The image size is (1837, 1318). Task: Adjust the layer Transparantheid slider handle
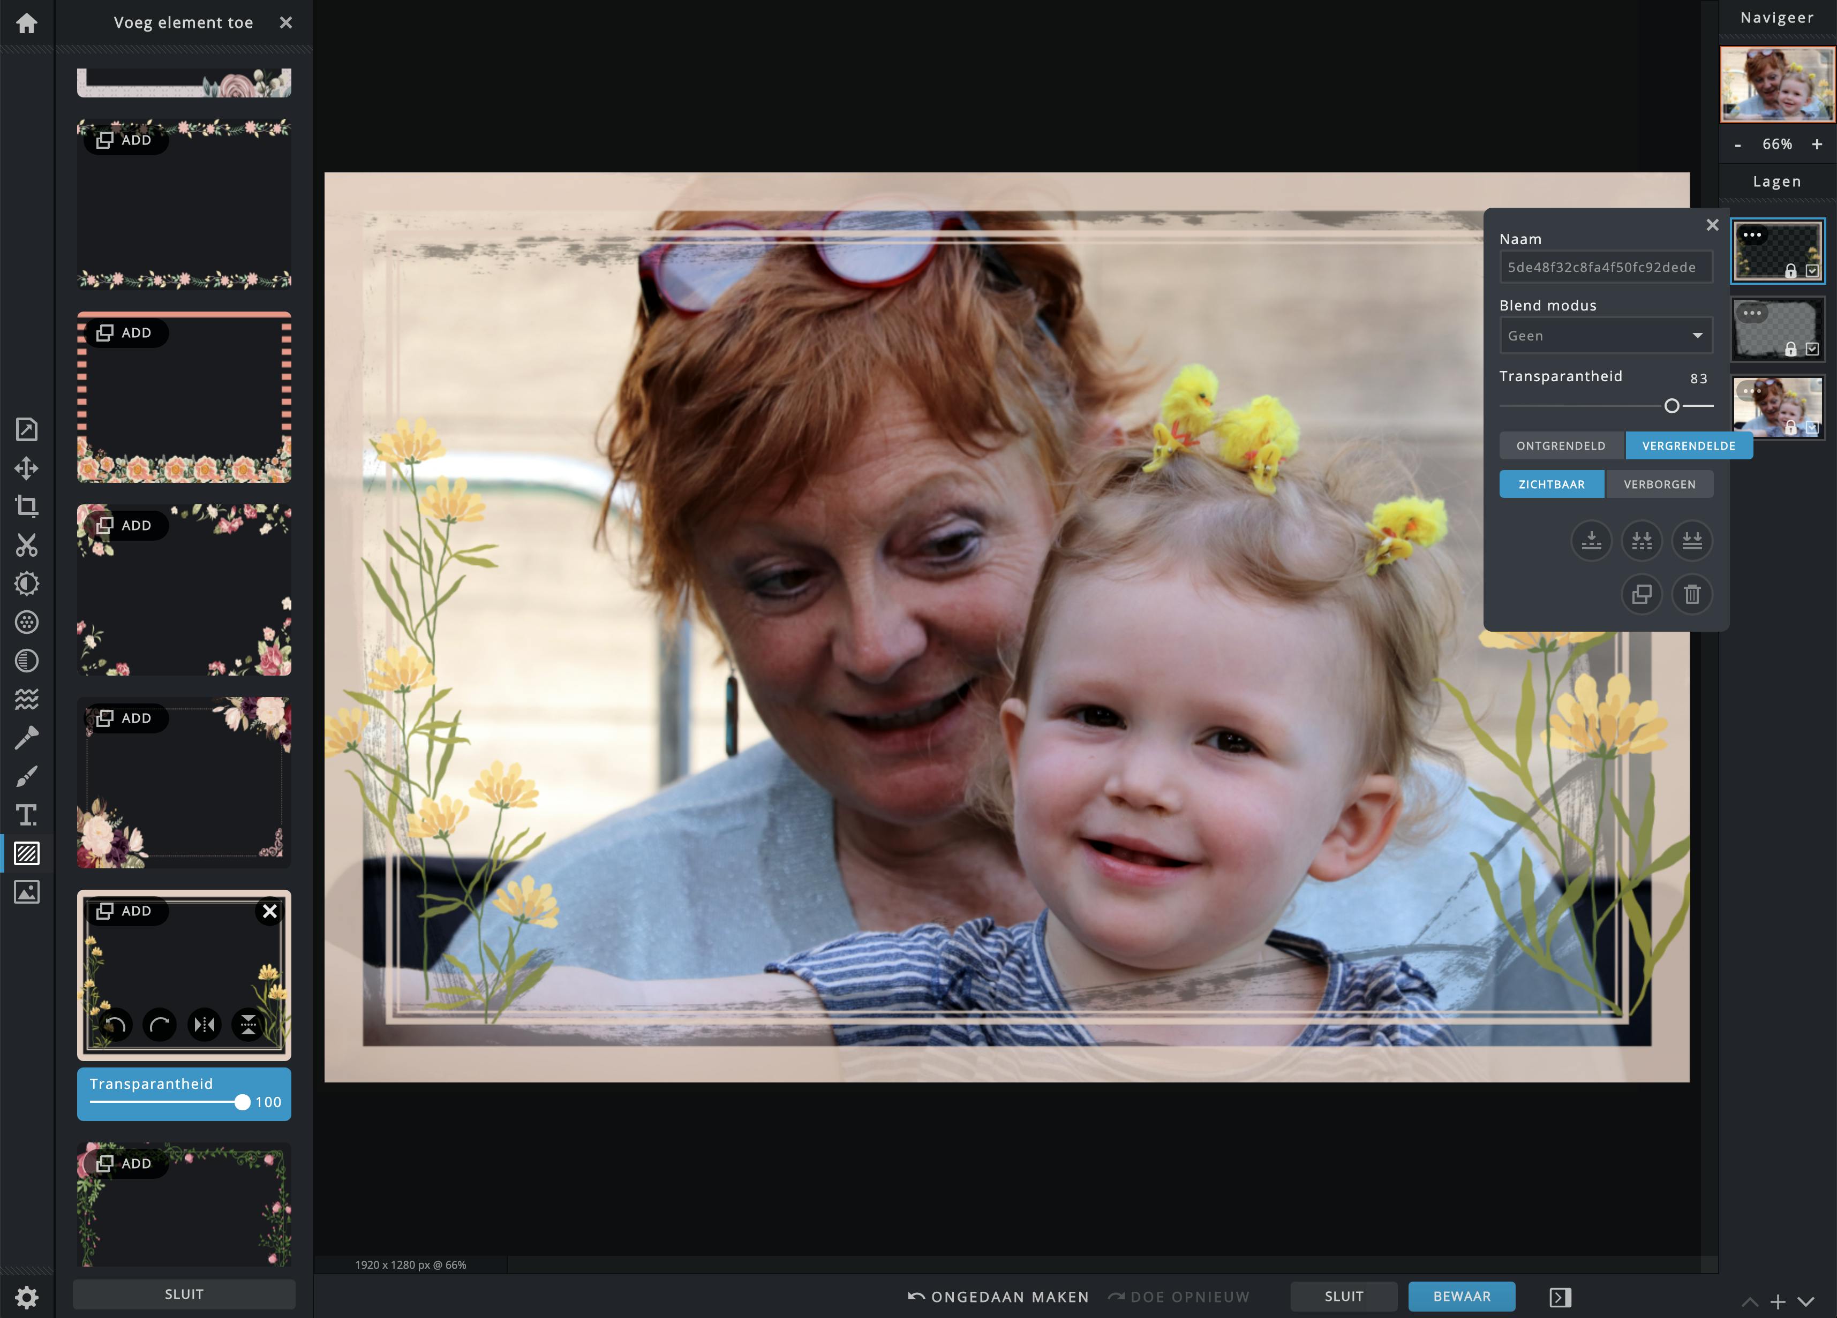1672,406
